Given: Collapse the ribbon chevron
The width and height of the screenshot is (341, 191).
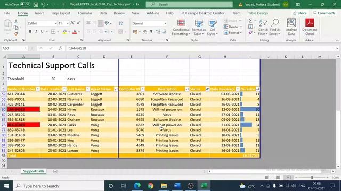Looking at the screenshot, I should (337, 40).
